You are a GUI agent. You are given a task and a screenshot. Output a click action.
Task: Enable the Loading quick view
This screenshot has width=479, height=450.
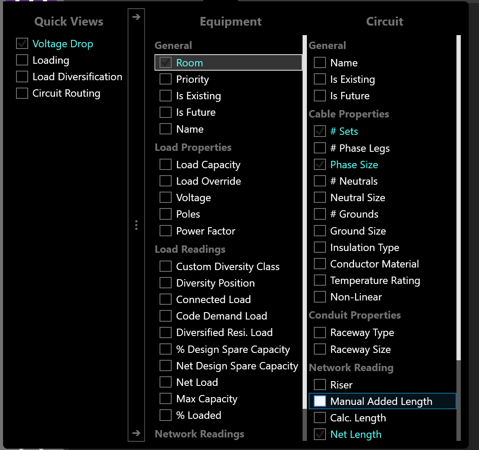point(22,60)
